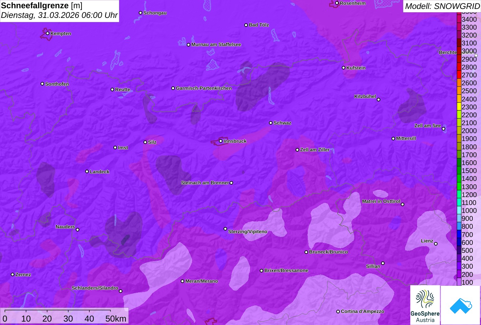481x325 pixels.
Task: Click the 3400 value in legend
Action: click(469, 19)
